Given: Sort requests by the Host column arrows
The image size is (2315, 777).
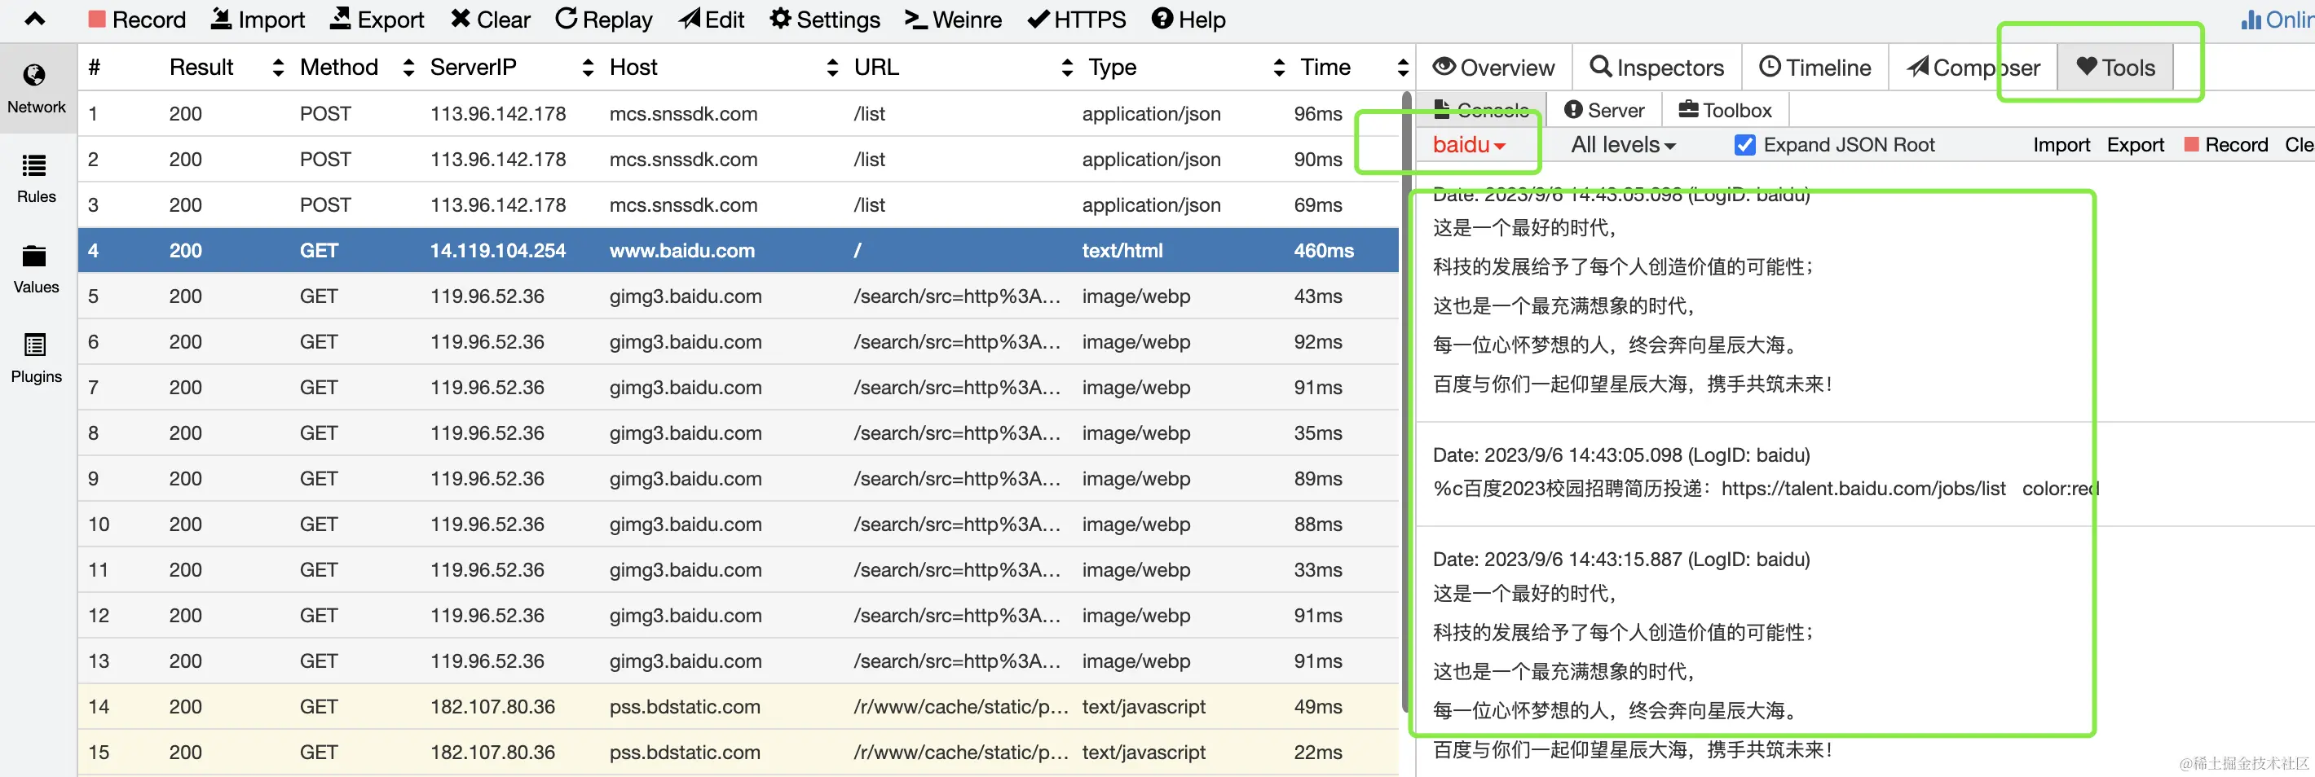Looking at the screenshot, I should tap(832, 68).
